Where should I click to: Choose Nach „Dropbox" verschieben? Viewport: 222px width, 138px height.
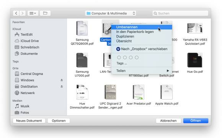142,49
